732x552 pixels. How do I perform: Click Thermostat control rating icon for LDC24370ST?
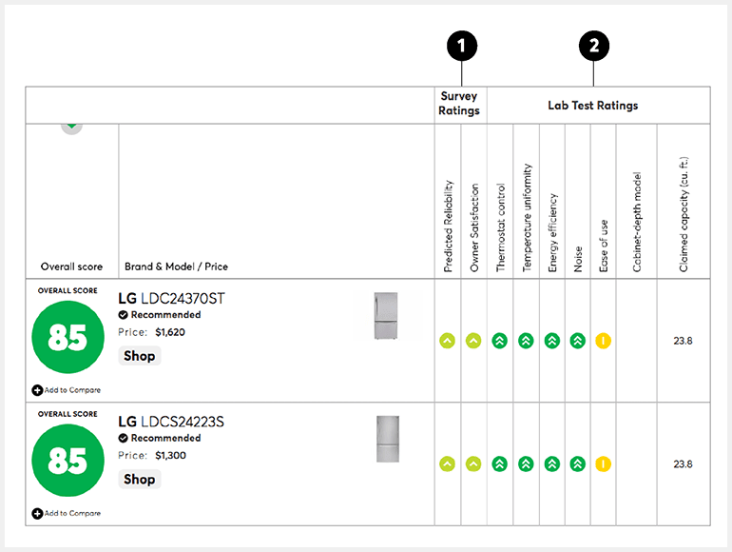tap(499, 341)
